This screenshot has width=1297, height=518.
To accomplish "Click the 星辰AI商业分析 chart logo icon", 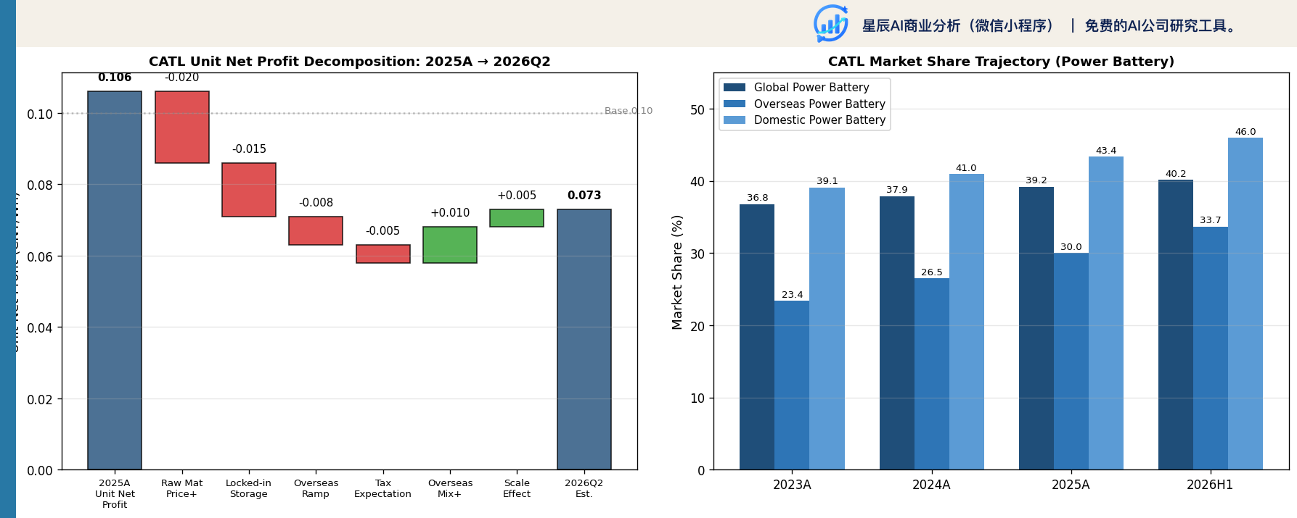I will 831,24.
